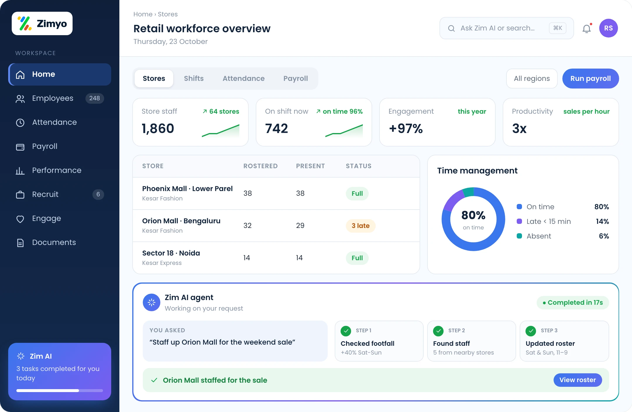
Task: Click the Recruit 6 count badge
Action: (98, 195)
